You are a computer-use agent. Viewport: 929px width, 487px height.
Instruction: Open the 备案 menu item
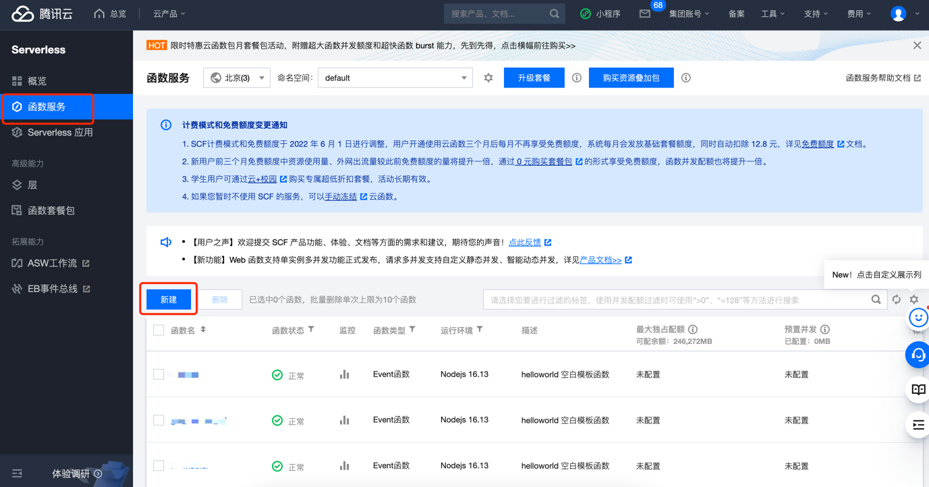click(737, 13)
